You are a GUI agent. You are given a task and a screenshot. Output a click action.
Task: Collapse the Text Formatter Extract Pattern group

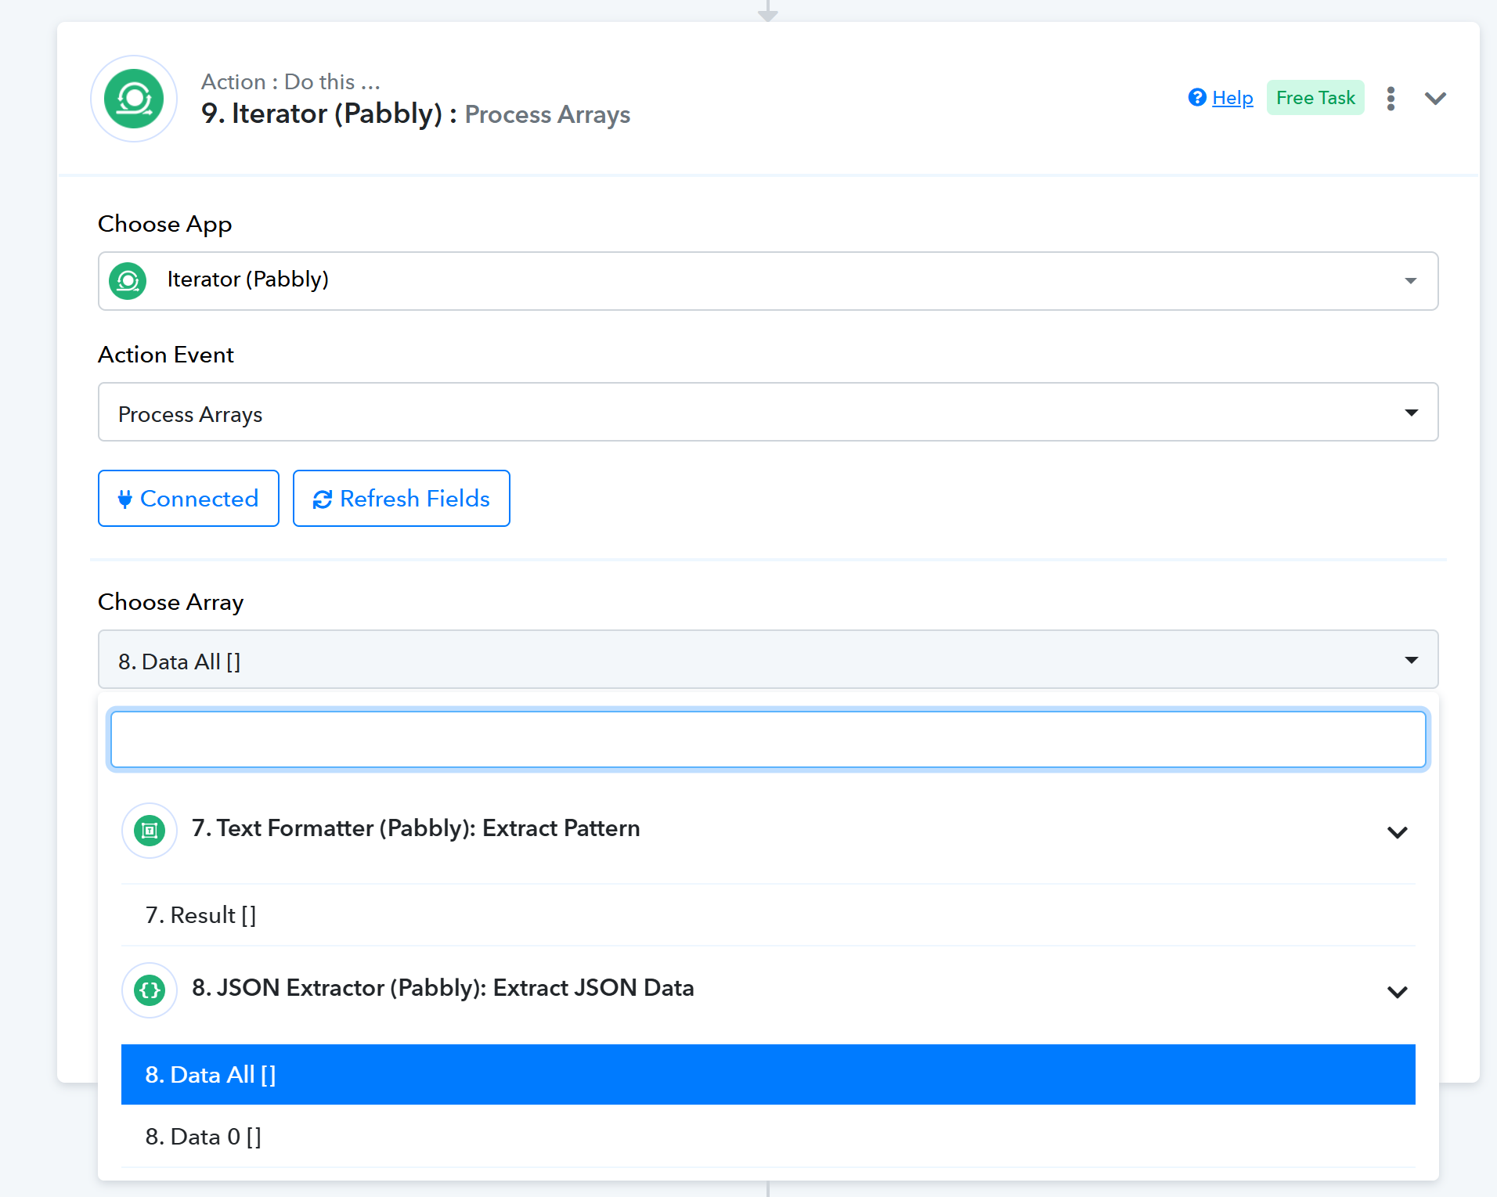click(x=1398, y=832)
